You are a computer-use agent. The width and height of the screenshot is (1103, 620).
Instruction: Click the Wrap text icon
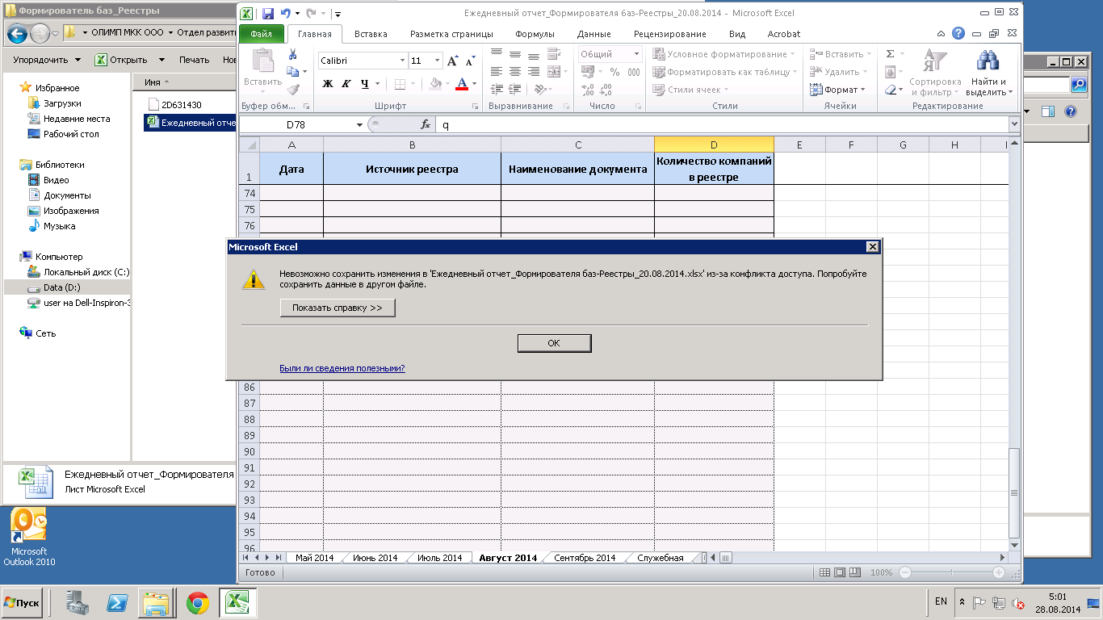point(554,54)
